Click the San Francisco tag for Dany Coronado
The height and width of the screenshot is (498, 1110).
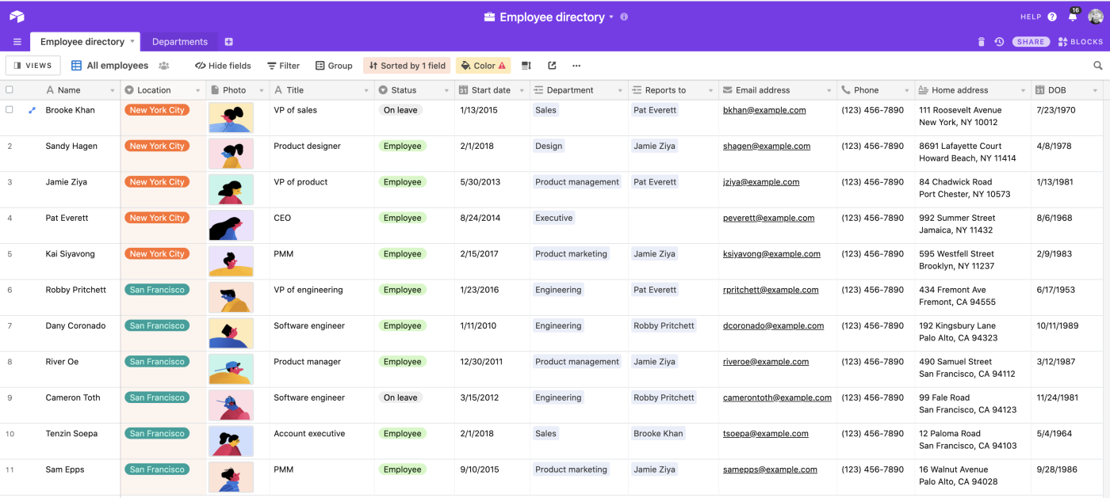(157, 325)
